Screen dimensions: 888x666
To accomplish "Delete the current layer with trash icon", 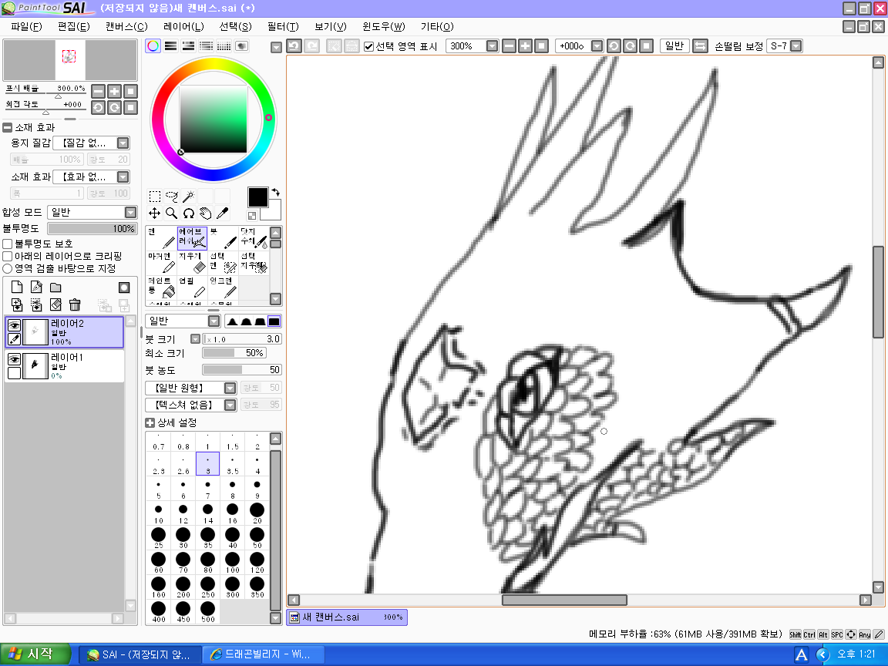I will (x=75, y=304).
